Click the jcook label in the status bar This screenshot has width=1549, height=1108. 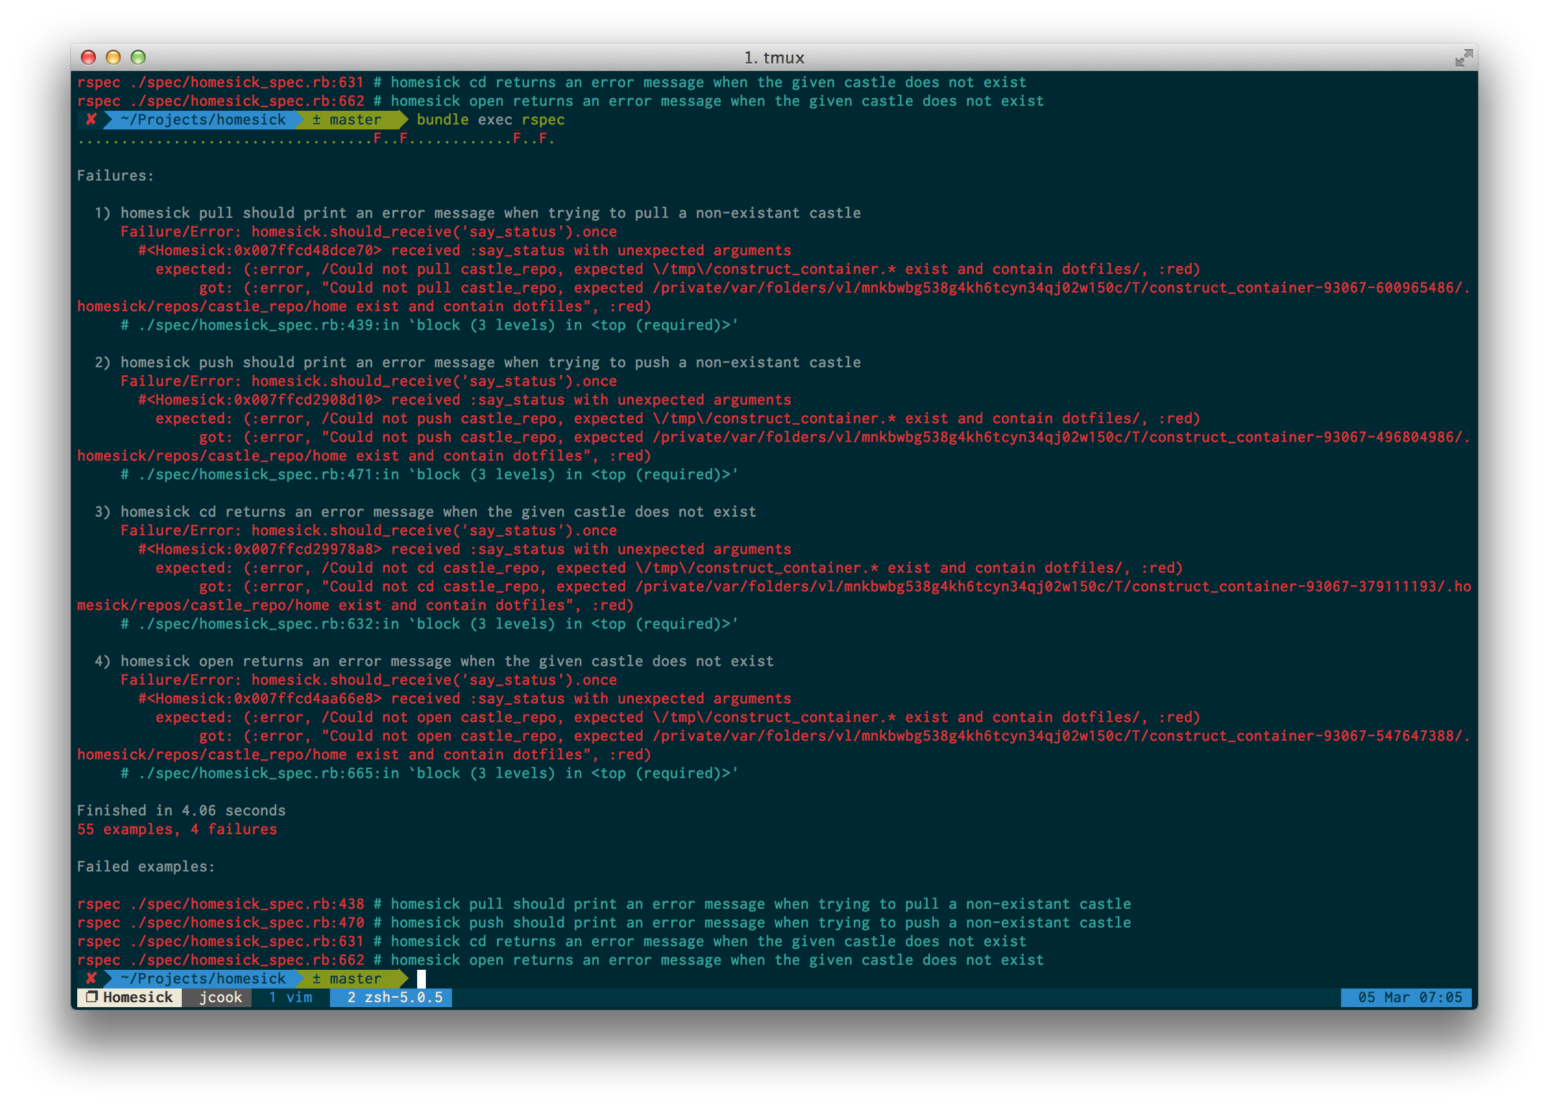point(220,997)
